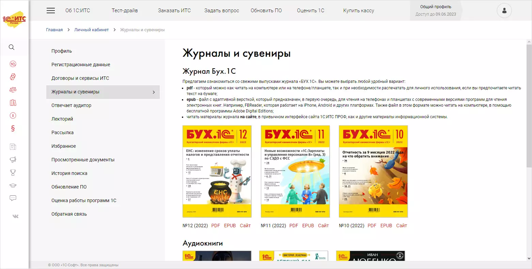532x269 pixels.
Task: Open Профиль in the side menu
Action: tap(62, 51)
